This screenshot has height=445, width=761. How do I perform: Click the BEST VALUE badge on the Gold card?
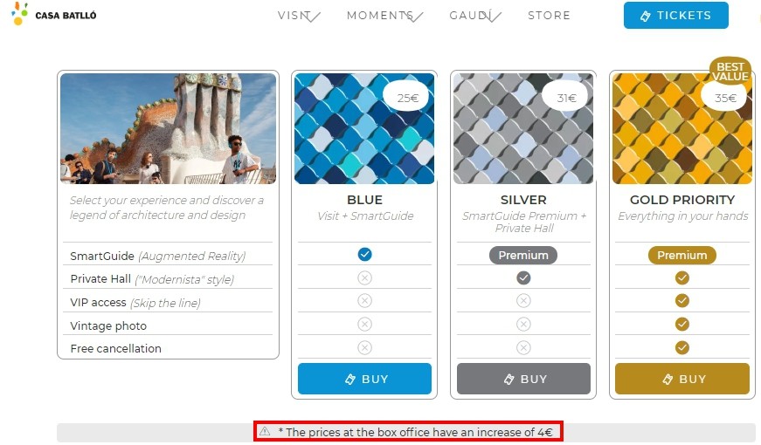coord(730,71)
